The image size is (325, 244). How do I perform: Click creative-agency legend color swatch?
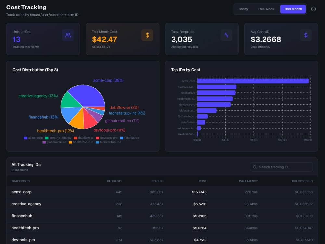[x=47, y=138]
